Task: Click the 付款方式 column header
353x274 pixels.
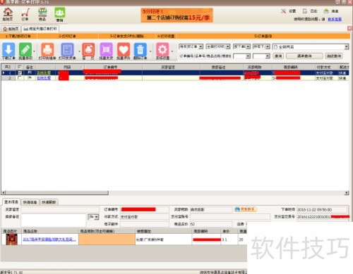Action: pyautogui.click(x=326, y=67)
